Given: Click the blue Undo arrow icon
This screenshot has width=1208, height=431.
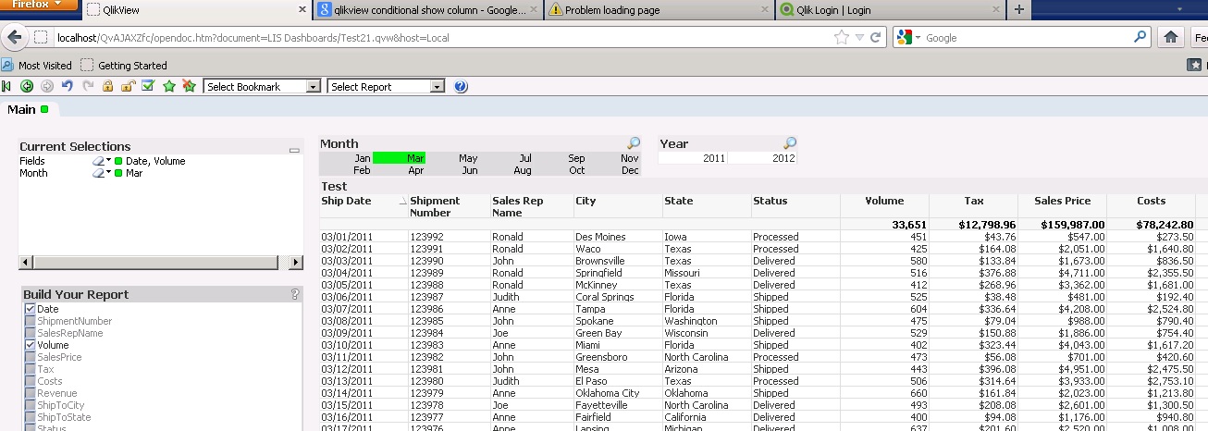Looking at the screenshot, I should pos(67,86).
